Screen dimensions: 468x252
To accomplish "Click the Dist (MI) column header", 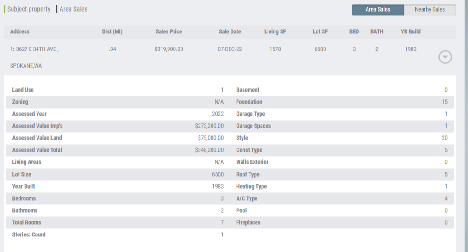I will click(x=112, y=31).
